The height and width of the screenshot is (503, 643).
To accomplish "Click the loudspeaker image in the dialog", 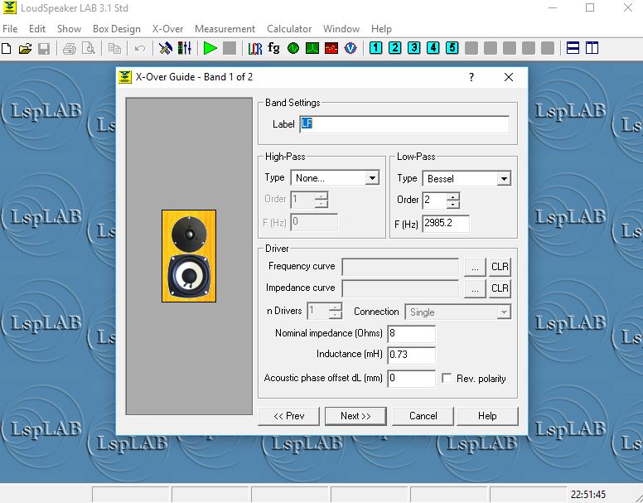I will pos(189,256).
